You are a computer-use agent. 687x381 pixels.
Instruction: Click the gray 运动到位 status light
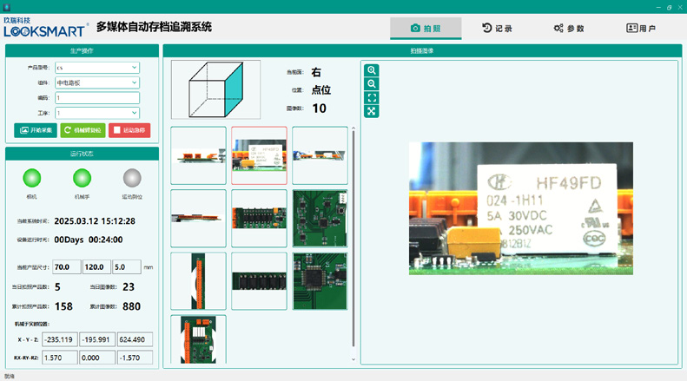[132, 178]
